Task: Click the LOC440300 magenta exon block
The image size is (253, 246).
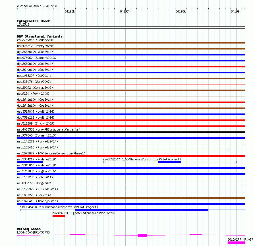Action: 142,236
